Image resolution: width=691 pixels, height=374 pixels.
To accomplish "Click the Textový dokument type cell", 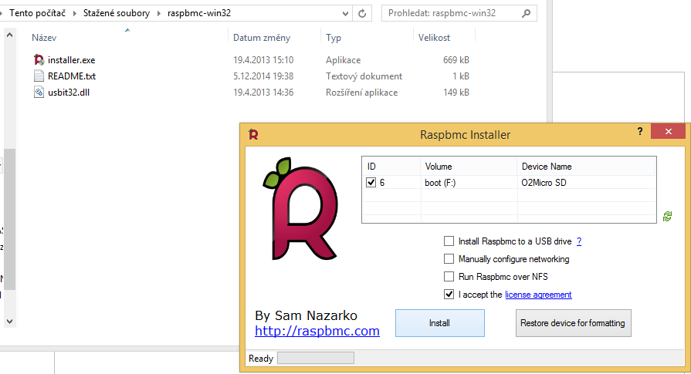I will click(x=364, y=76).
